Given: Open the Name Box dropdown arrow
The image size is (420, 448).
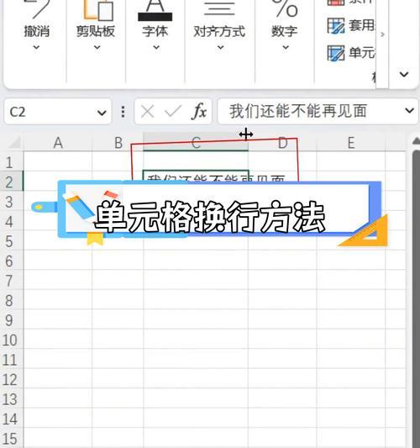Looking at the screenshot, I should point(102,113).
